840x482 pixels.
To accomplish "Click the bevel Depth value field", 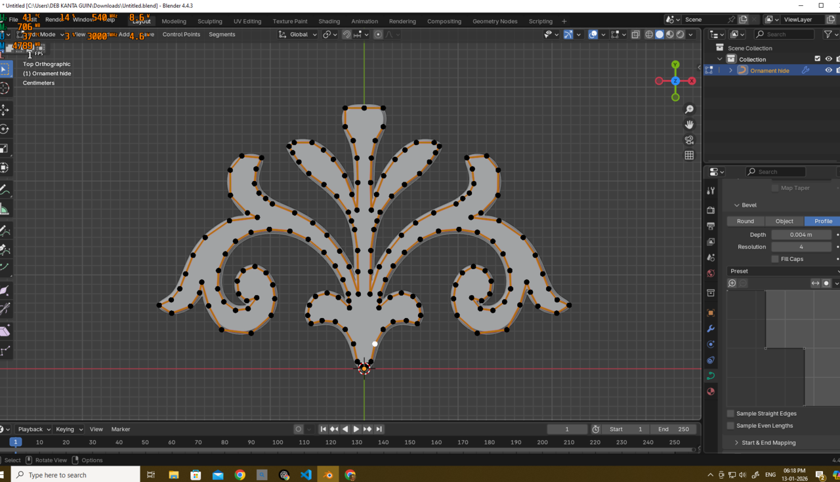I will (801, 235).
